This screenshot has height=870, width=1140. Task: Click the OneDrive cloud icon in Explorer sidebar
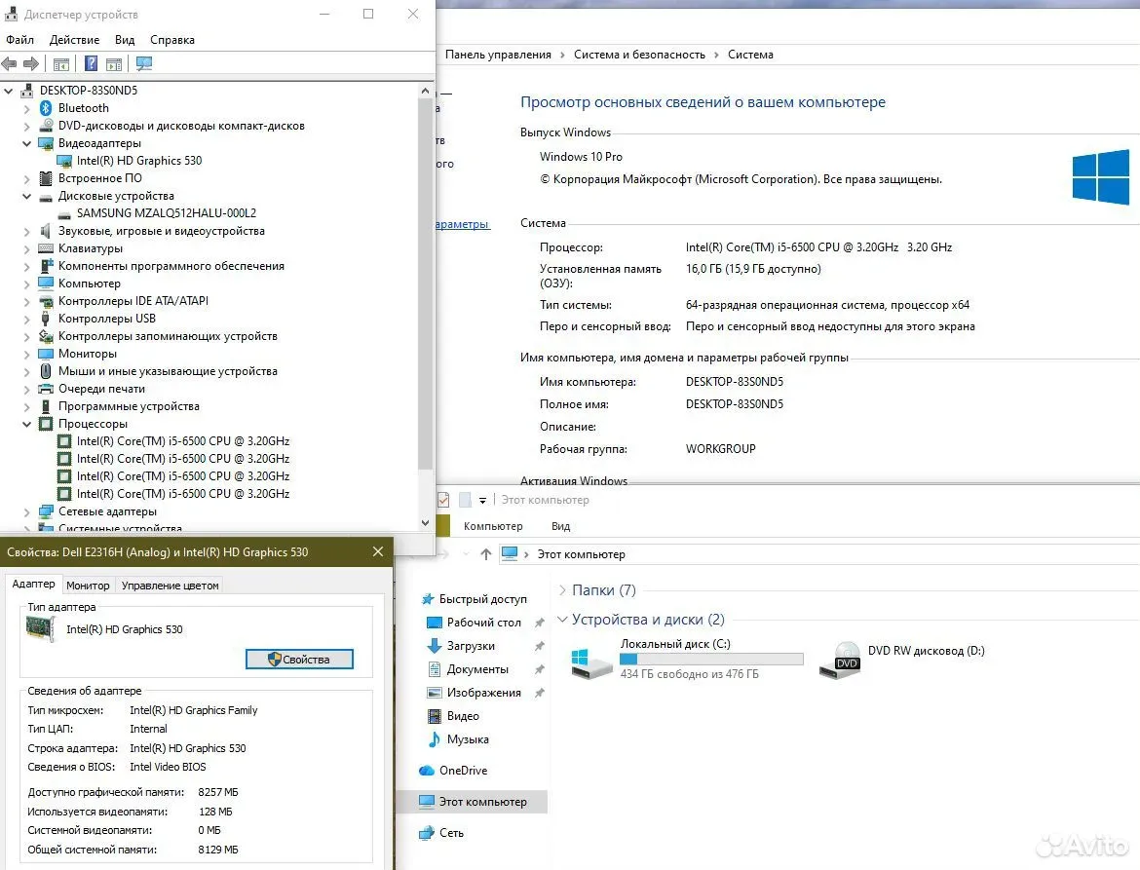(427, 771)
